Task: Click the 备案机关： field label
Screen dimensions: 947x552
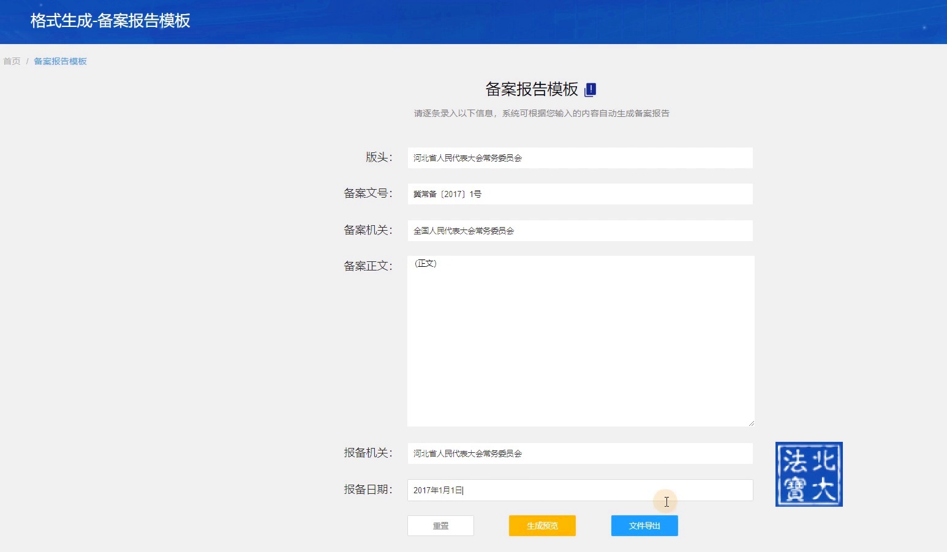Action: pos(368,230)
